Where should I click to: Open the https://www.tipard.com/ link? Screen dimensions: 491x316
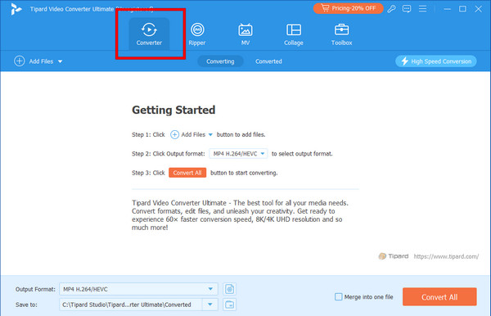click(x=446, y=256)
